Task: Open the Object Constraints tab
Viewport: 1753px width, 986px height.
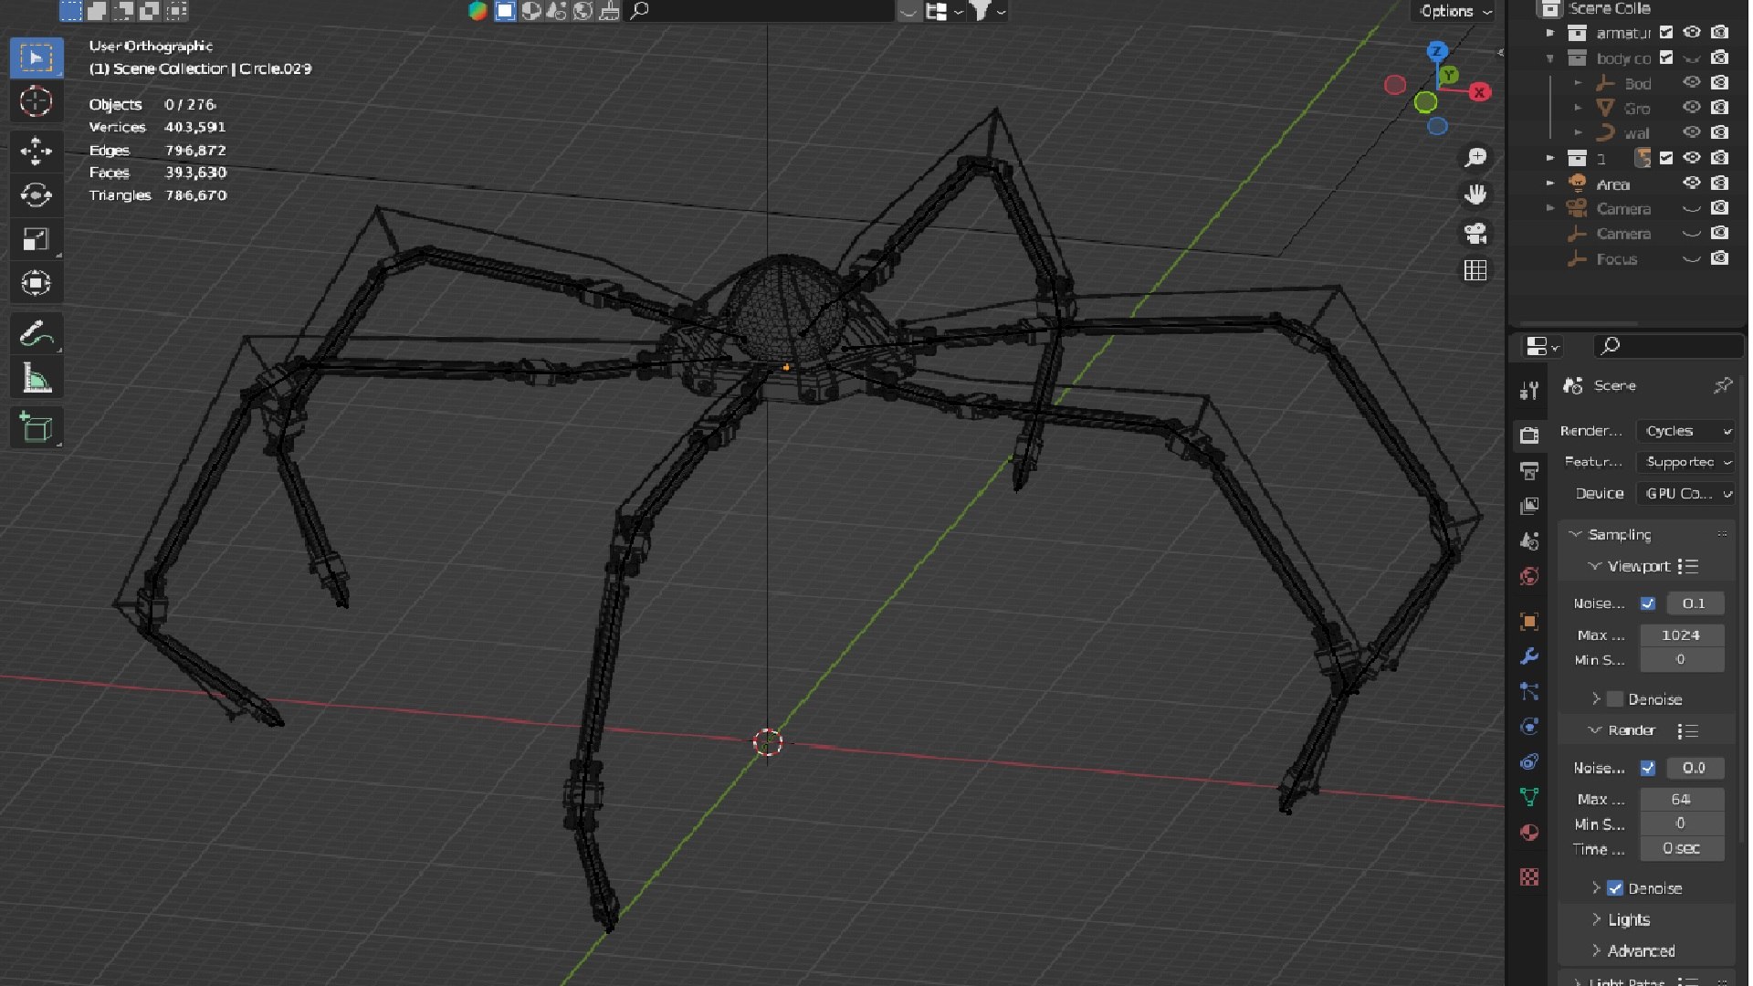Action: [1529, 762]
